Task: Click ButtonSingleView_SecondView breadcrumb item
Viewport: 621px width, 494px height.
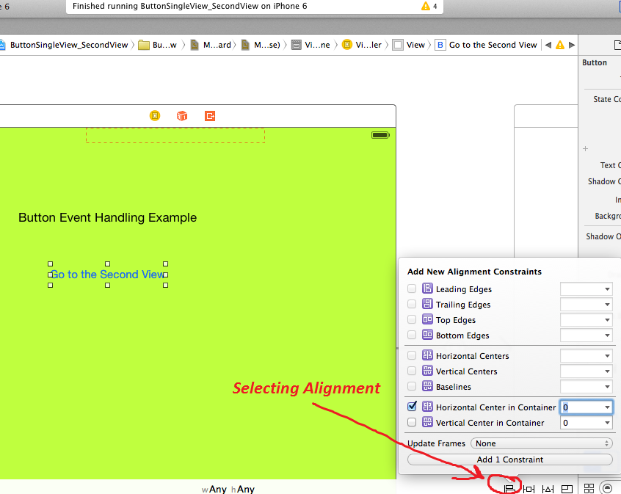Action: [x=68, y=45]
